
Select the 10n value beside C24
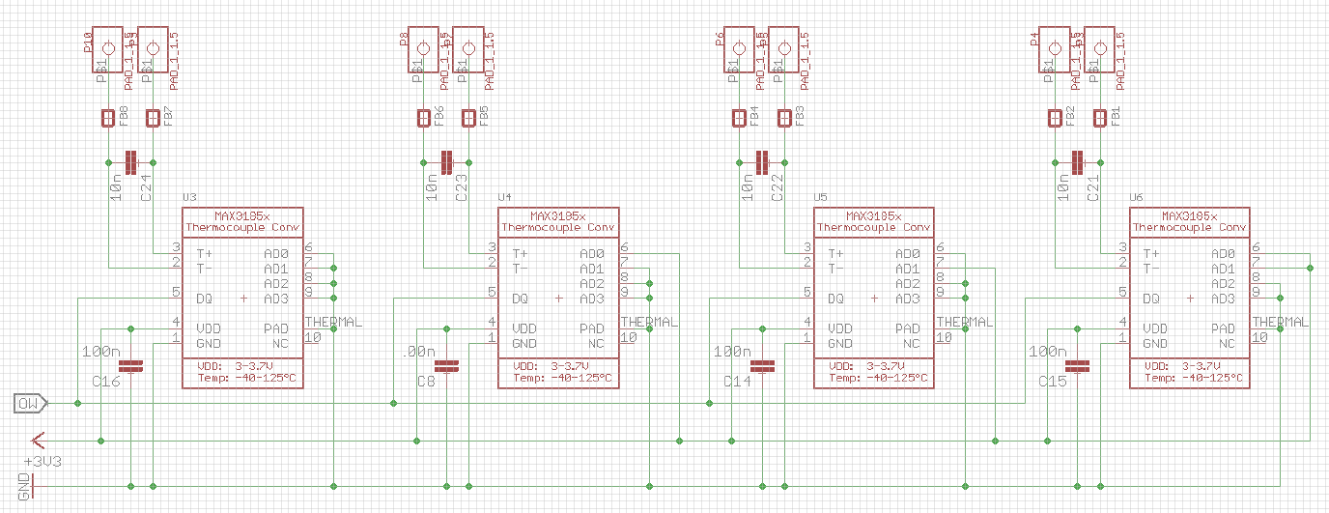[x=116, y=188]
